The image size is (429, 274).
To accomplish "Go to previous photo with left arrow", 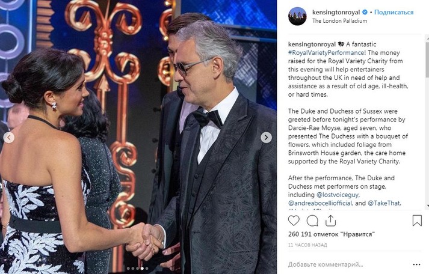I will [x=9, y=138].
